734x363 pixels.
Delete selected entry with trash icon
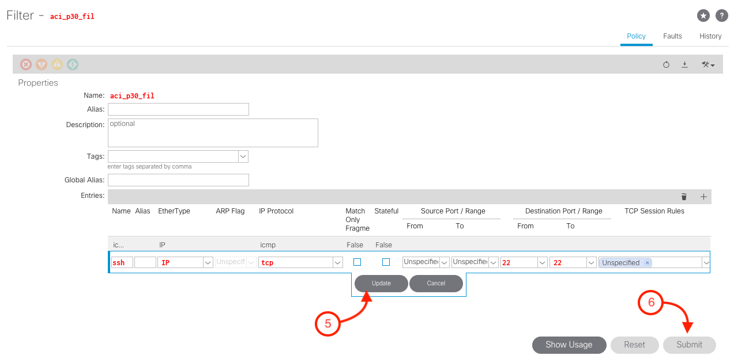coord(684,197)
